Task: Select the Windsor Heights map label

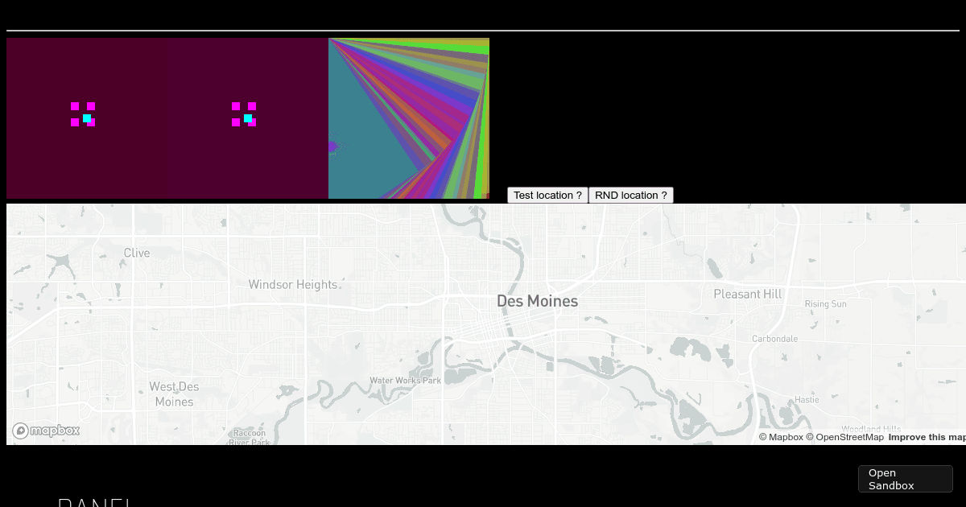Action: 293,285
